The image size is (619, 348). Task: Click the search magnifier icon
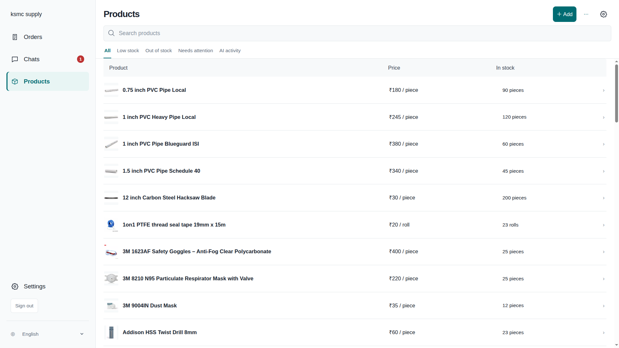[x=112, y=33]
